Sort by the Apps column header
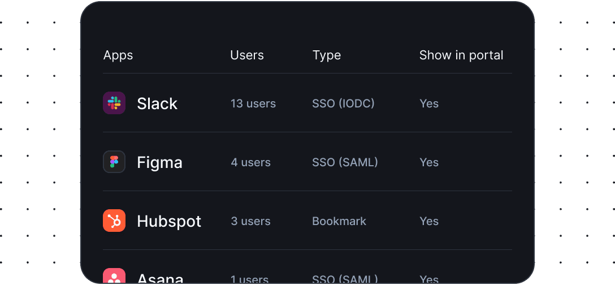 coord(118,55)
